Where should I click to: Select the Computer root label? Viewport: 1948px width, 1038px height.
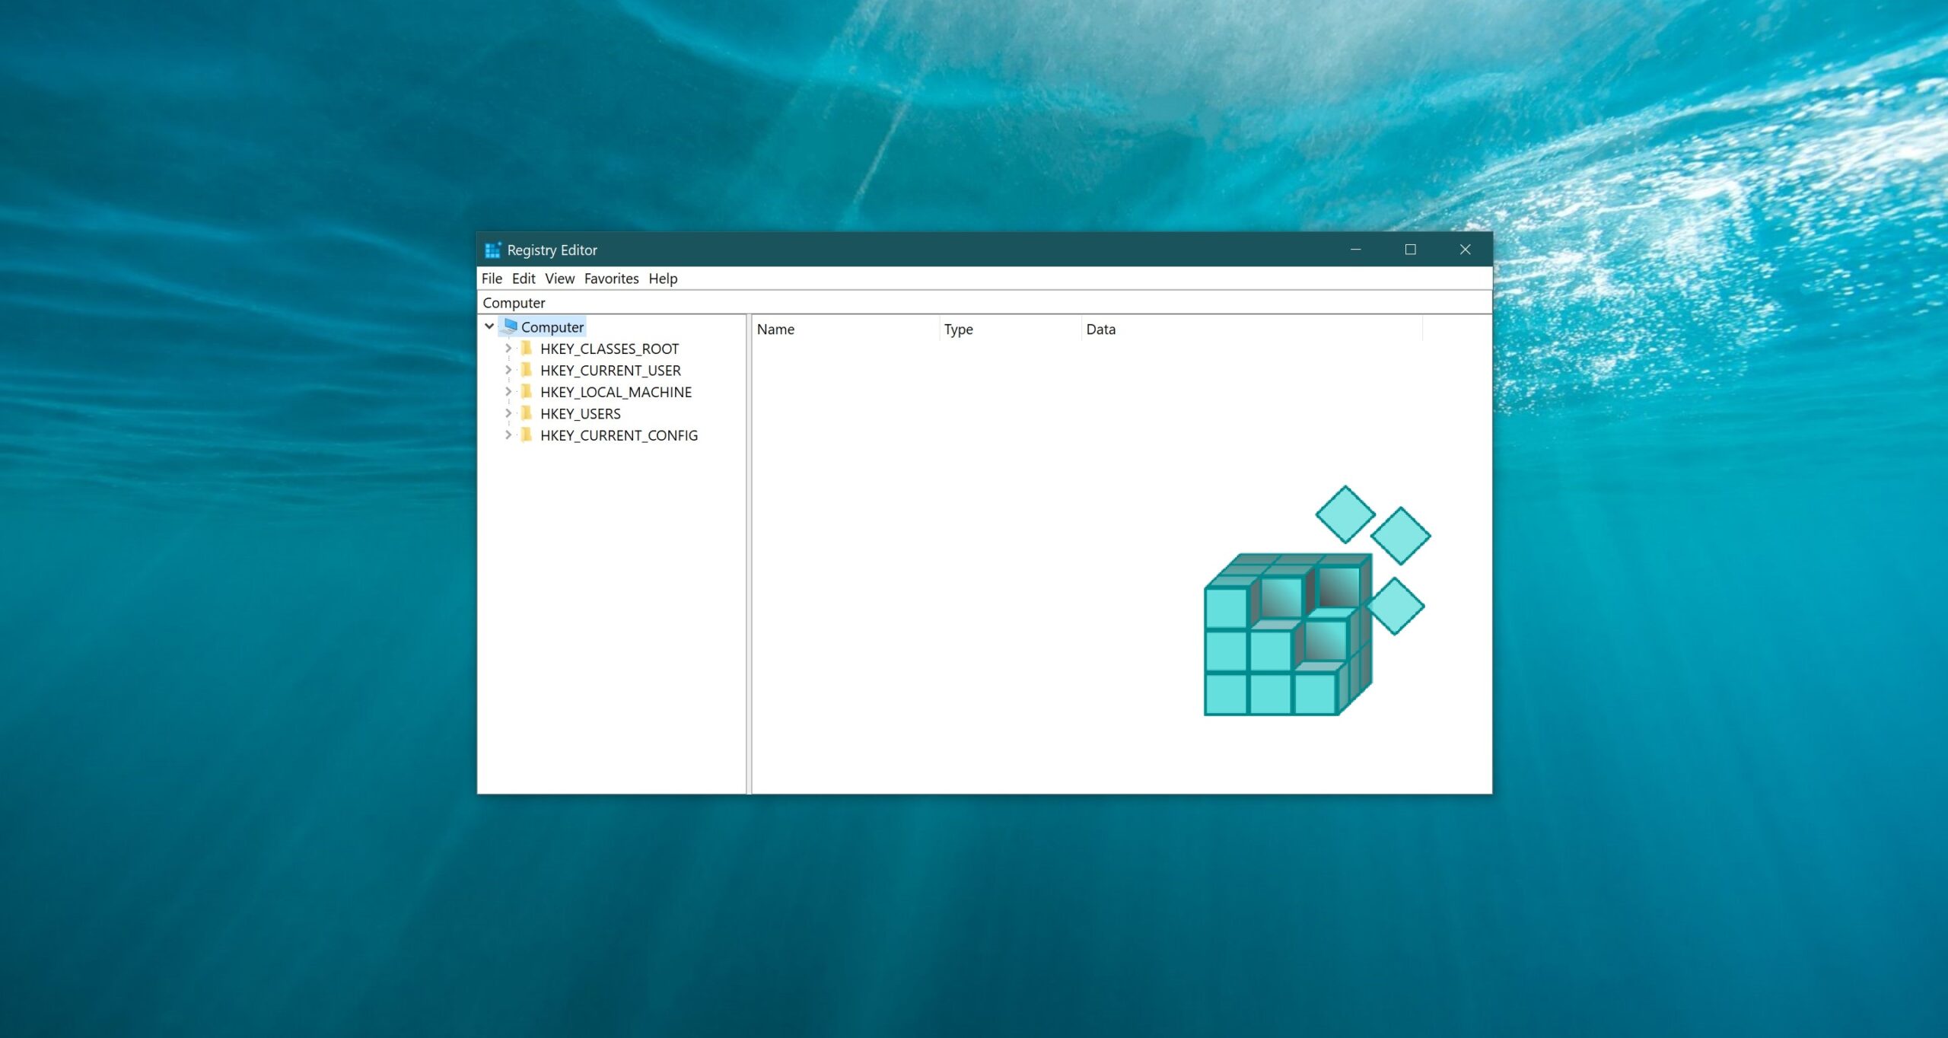point(552,327)
